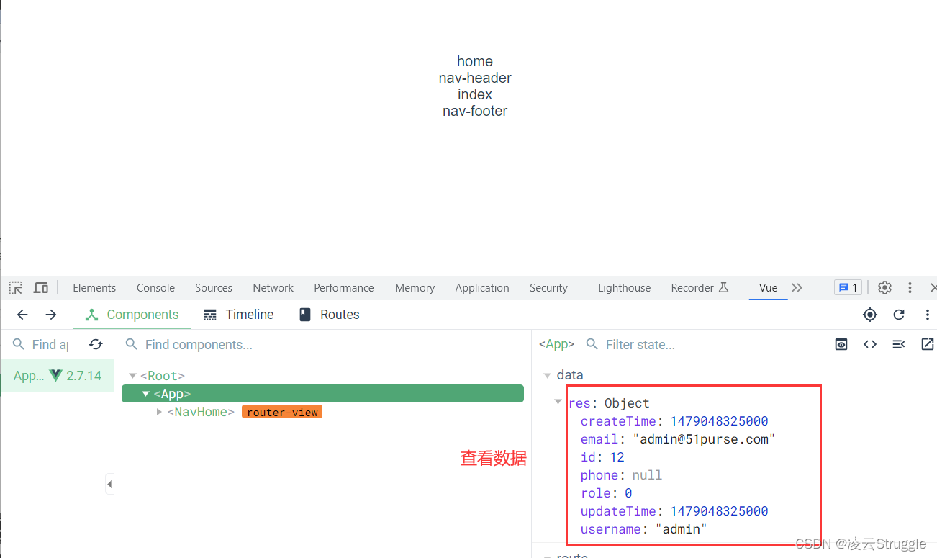Viewport: 937px width, 558px height.
Task: Select the Vue tab
Action: click(768, 287)
